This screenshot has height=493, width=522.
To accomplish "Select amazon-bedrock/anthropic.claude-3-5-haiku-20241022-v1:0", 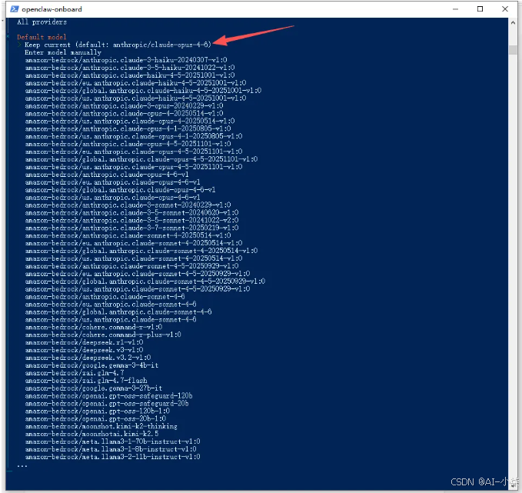I will click(x=130, y=68).
